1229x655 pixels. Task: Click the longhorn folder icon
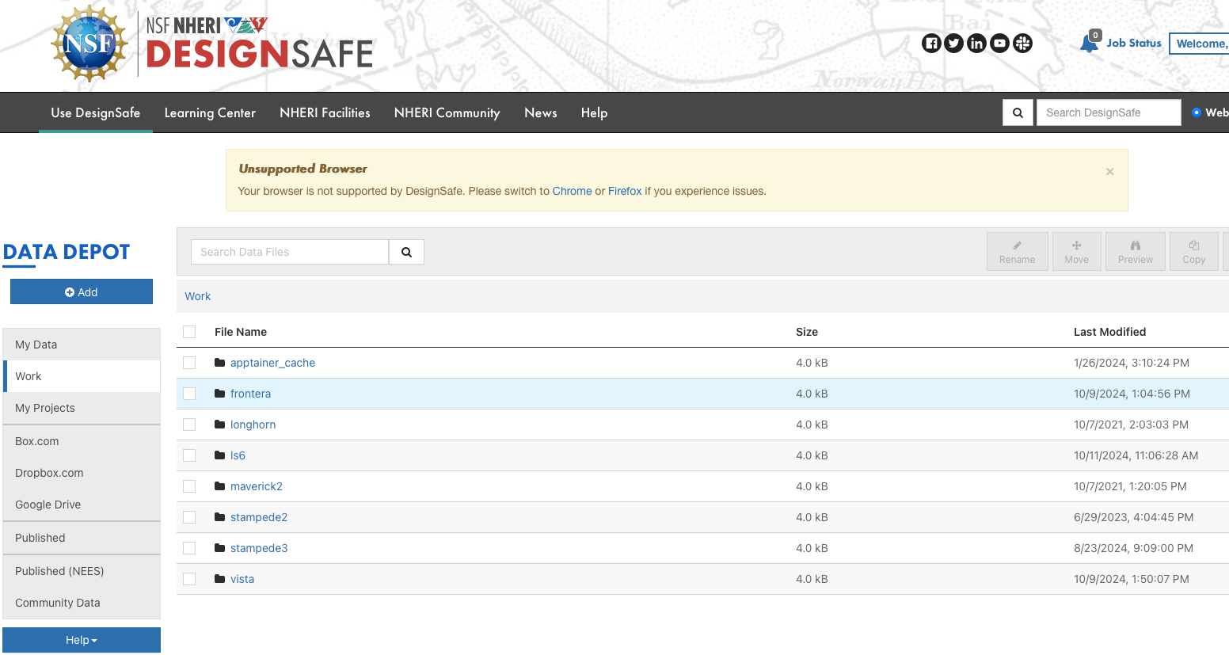click(220, 425)
